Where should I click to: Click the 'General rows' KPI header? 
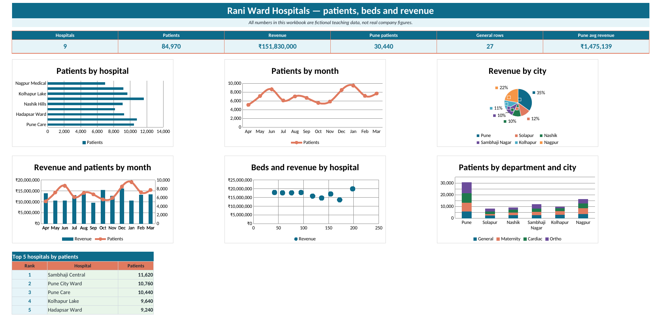click(x=490, y=35)
